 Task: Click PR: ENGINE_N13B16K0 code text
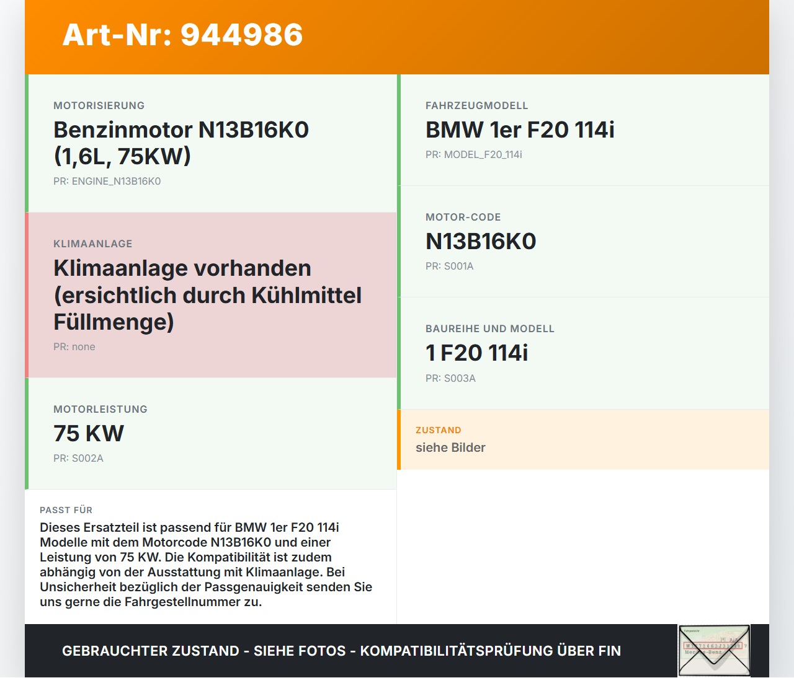pyautogui.click(x=107, y=182)
